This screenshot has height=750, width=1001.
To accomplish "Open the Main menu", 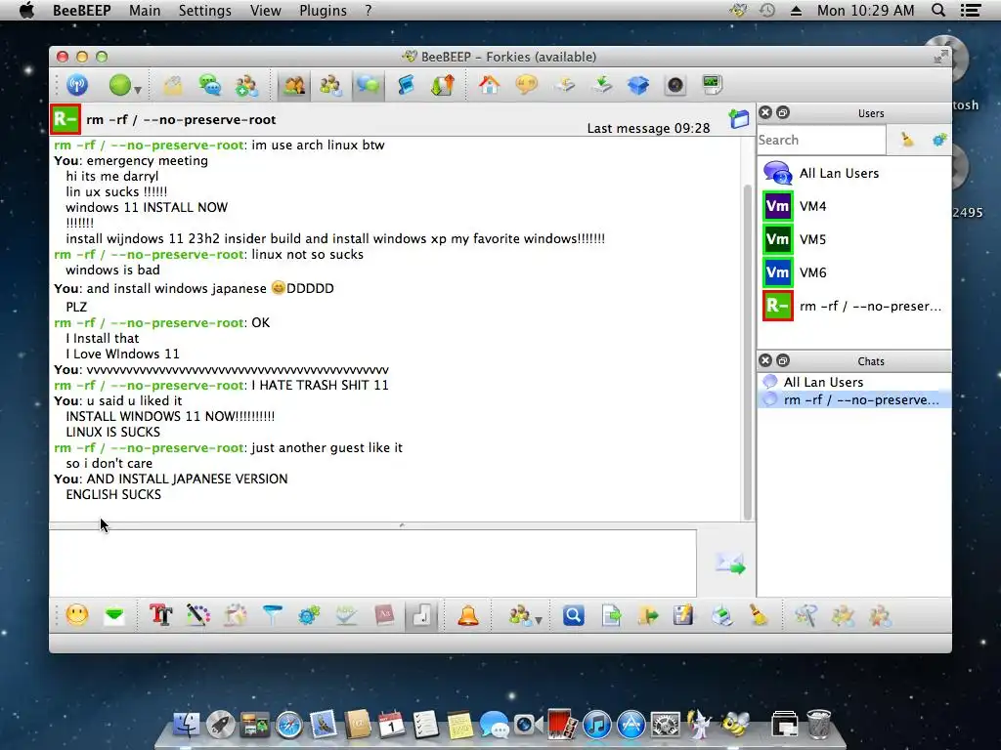I will 145,10.
